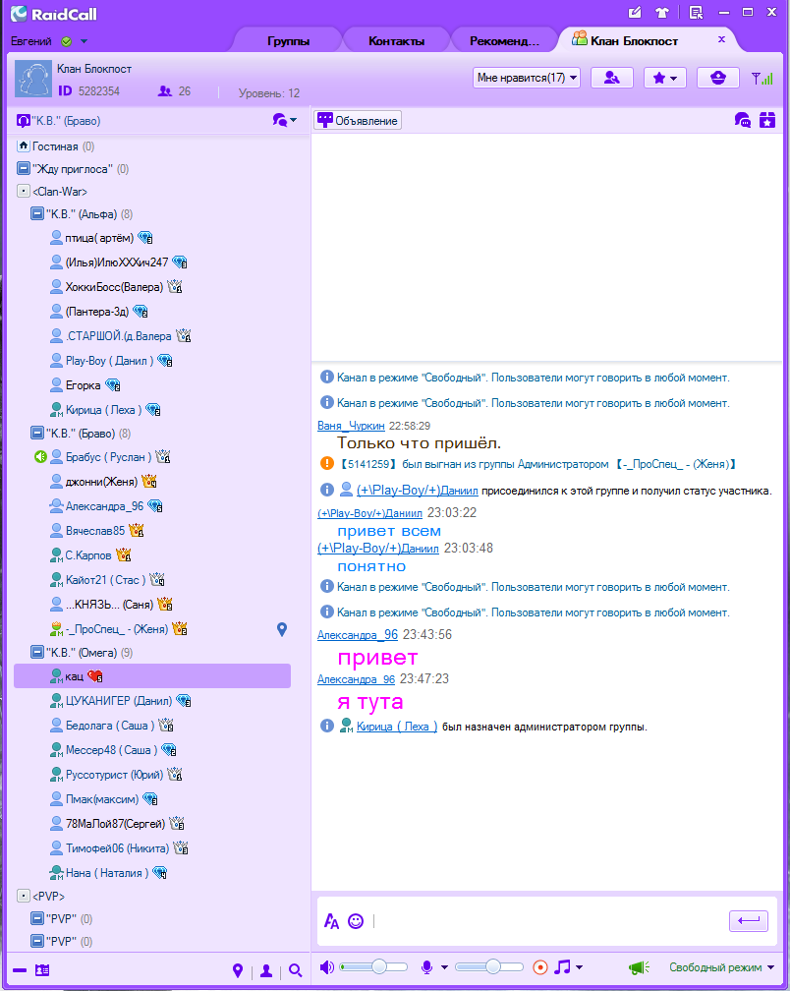The image size is (790, 991).
Task: Click the Кирица ( Леха ) link in chat
Action: [397, 727]
